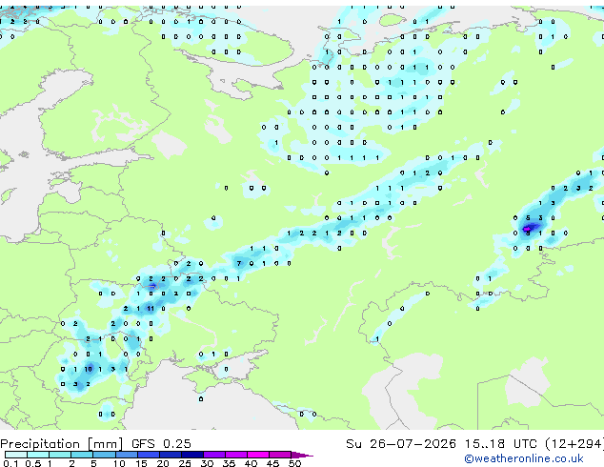
Task: Click the "Su 26-07-2026" date text
Action: click(x=401, y=443)
